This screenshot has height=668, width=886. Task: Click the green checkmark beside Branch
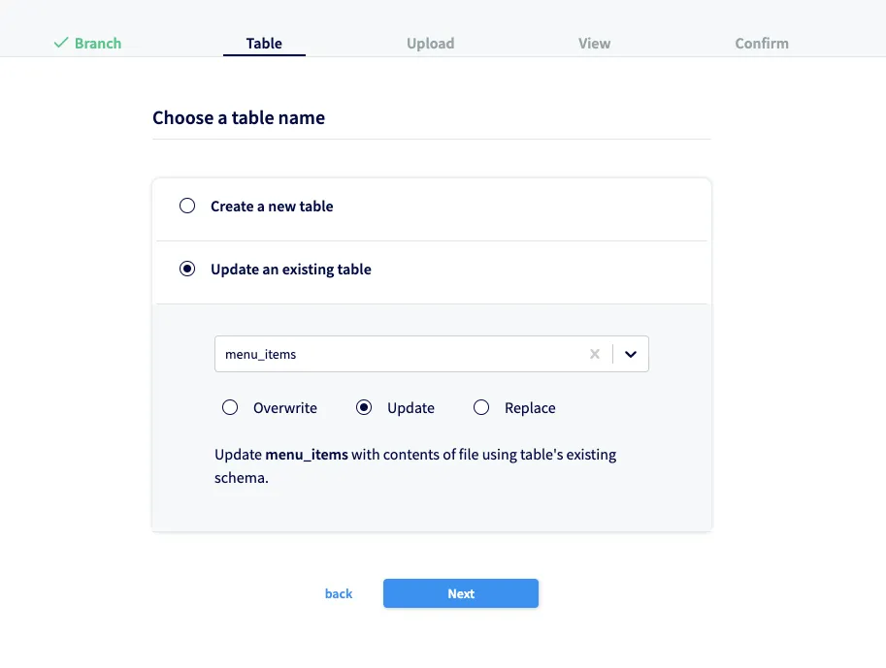click(61, 43)
